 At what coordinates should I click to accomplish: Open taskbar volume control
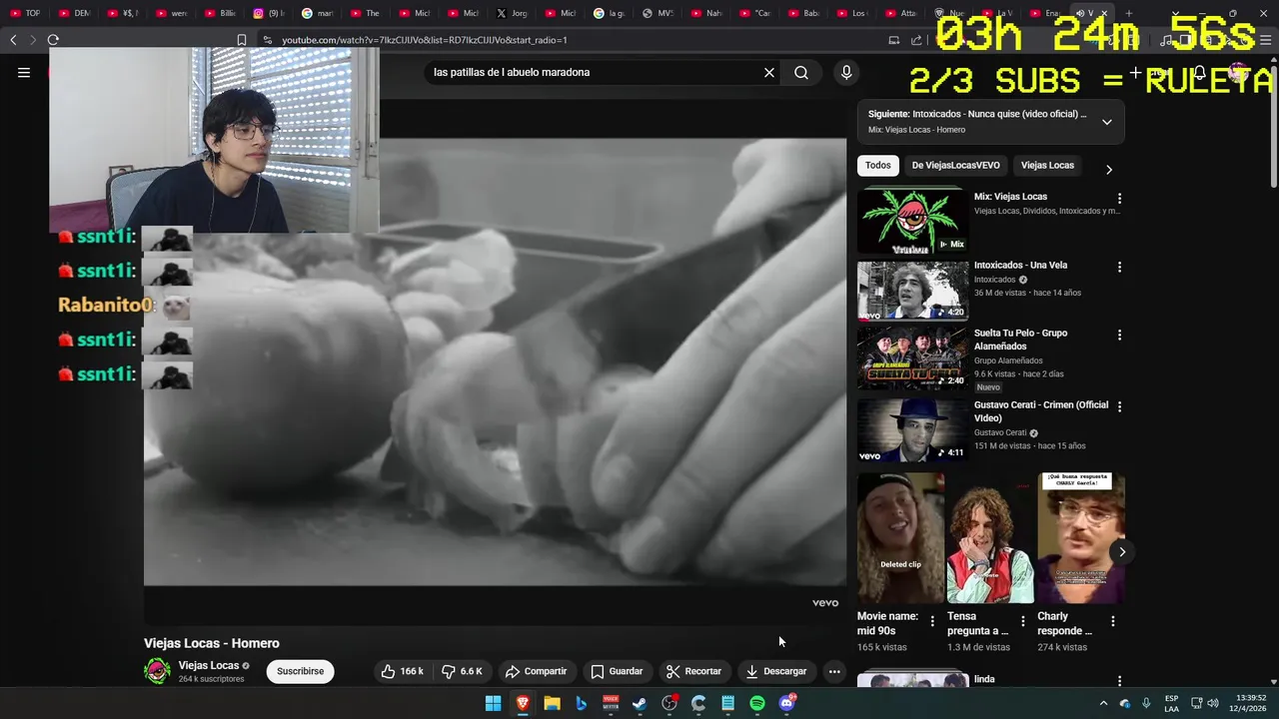pos(1212,703)
